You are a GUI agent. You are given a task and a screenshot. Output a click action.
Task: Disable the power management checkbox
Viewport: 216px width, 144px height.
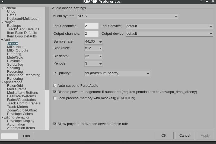click(x=55, y=92)
